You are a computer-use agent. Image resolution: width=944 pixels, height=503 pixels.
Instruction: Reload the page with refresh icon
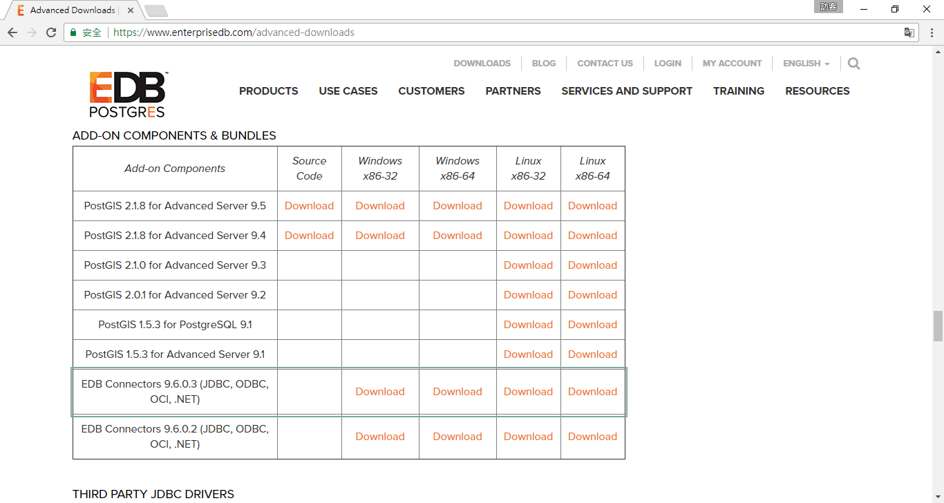click(x=51, y=32)
